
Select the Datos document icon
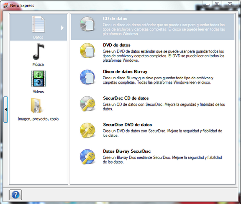[38, 24]
